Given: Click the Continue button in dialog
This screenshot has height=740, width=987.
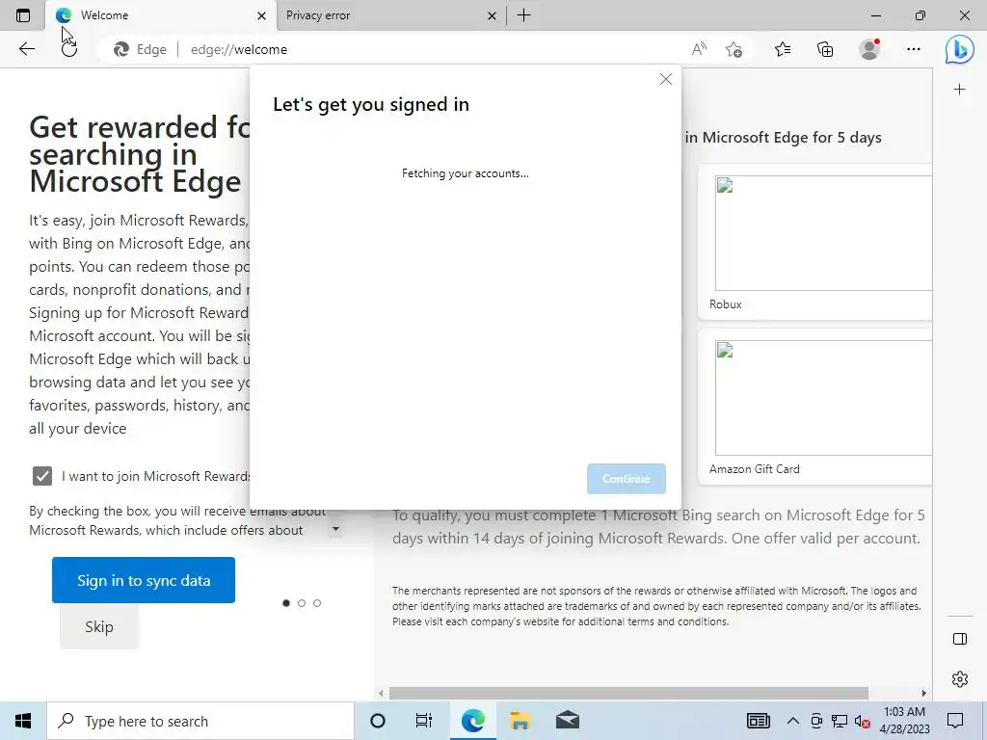Looking at the screenshot, I should (x=626, y=479).
